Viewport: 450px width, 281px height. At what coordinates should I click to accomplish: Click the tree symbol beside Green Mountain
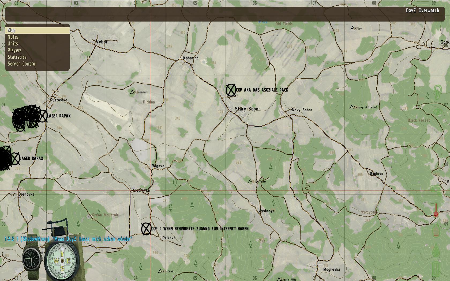click(x=99, y=212)
